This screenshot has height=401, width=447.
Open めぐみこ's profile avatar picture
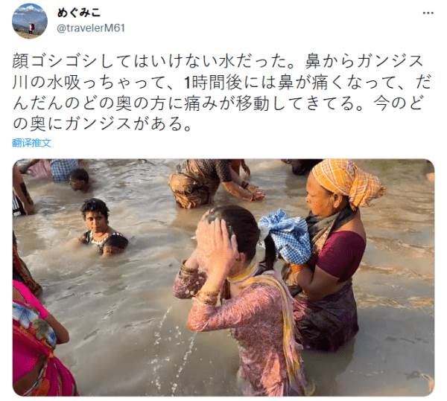click(30, 21)
